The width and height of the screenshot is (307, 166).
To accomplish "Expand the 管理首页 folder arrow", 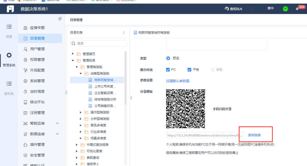I will 73,54.
